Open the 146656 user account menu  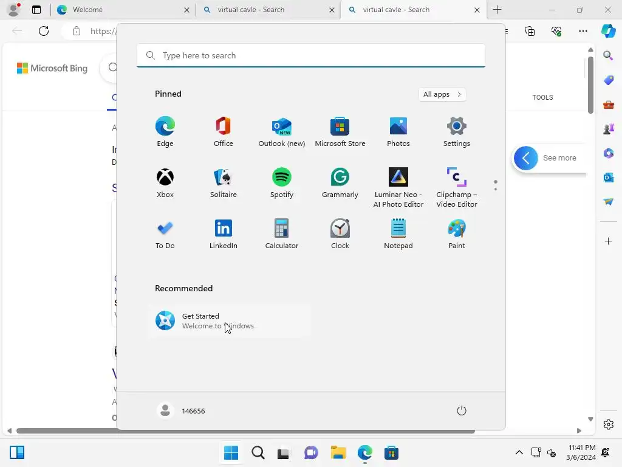[x=181, y=410]
